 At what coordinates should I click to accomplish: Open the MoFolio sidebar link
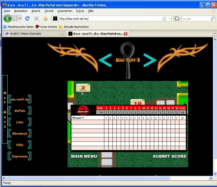19,111
